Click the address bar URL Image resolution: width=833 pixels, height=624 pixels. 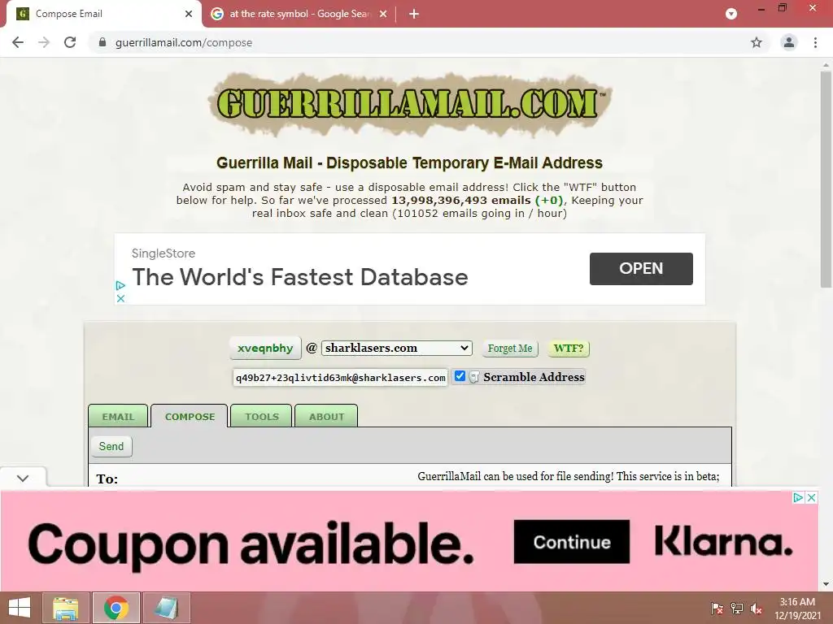coord(184,42)
